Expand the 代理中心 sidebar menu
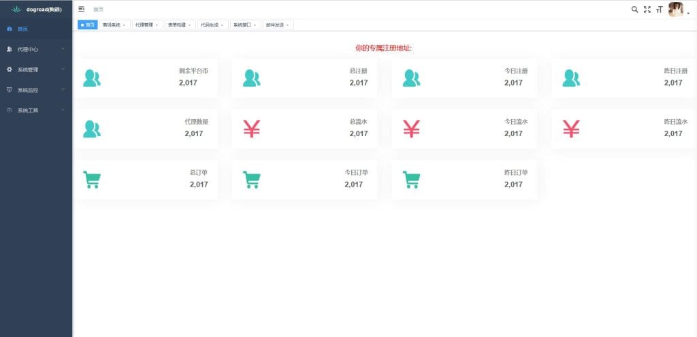The image size is (697, 337). click(x=35, y=49)
